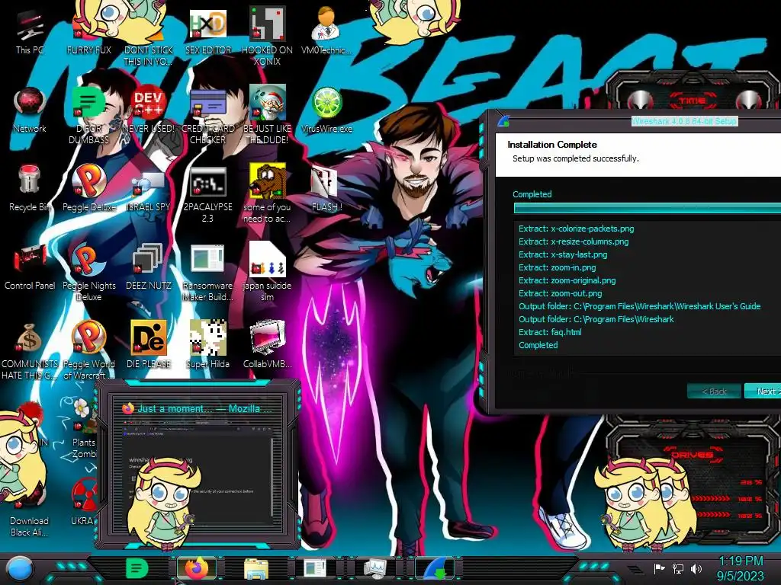
Task: Open DIE PLEASE shortcut icon
Action: coord(149,345)
